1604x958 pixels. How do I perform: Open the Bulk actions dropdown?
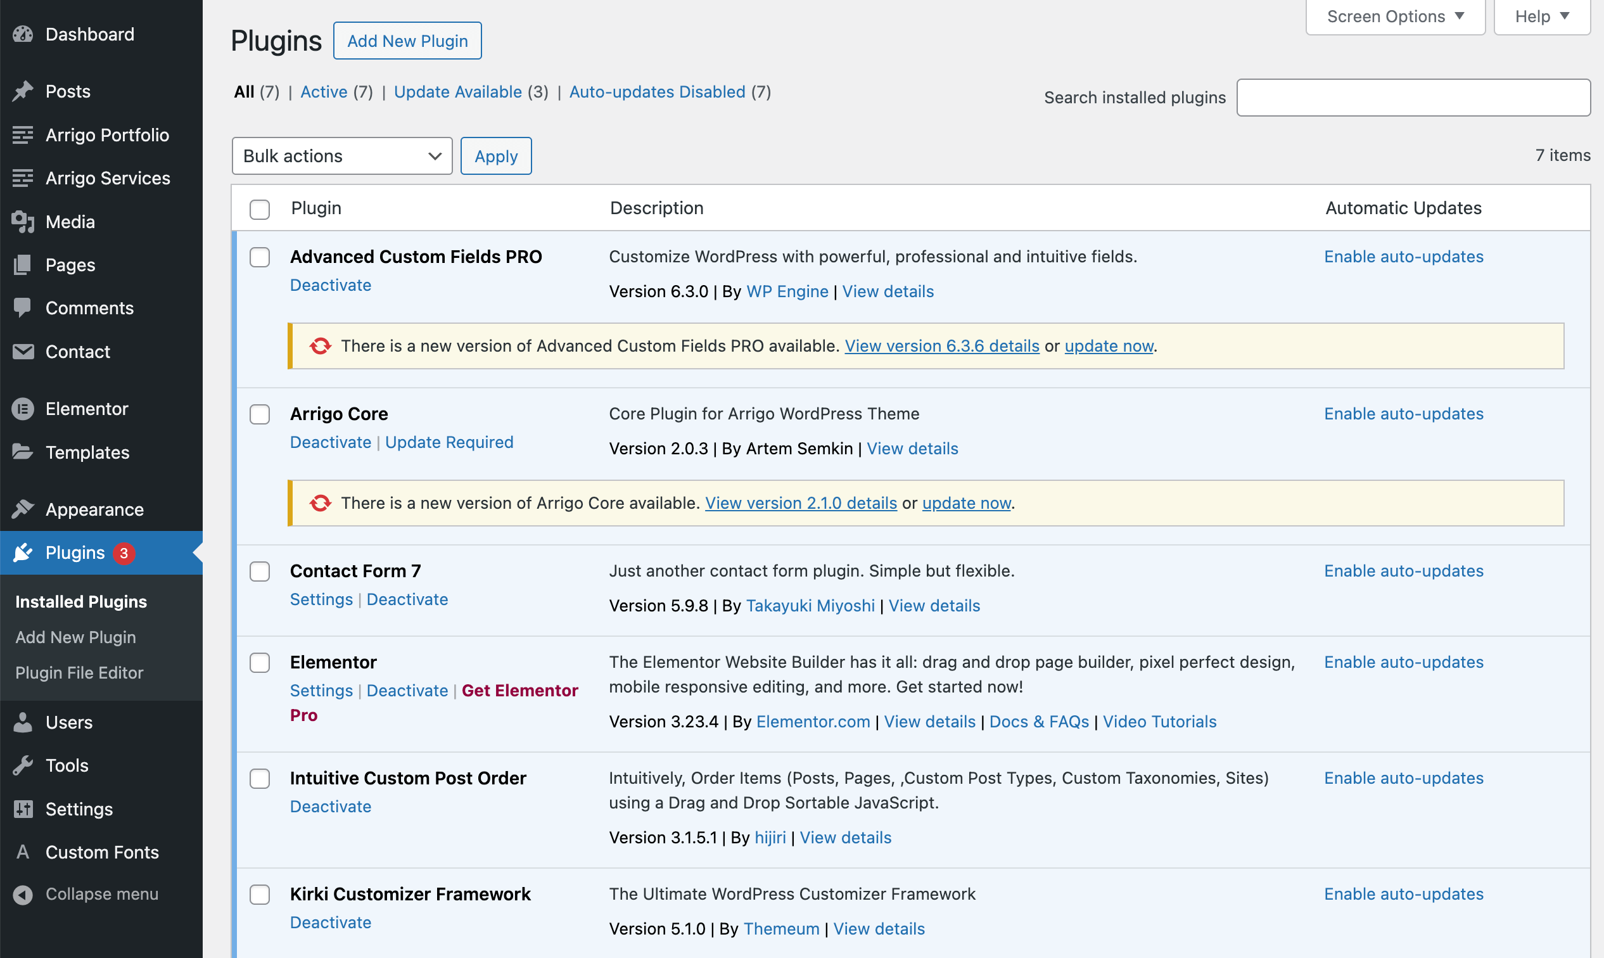[341, 156]
